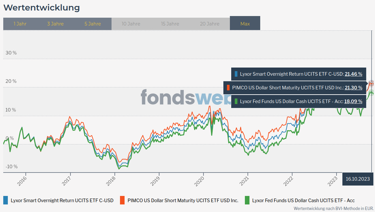Select the 3 Jahre time range tab
Viewport: 375px width, 212px height.
click(x=56, y=24)
